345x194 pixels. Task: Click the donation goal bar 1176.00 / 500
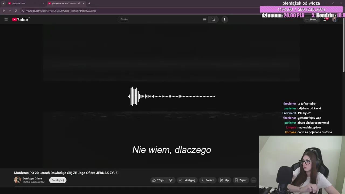coord(301,9)
